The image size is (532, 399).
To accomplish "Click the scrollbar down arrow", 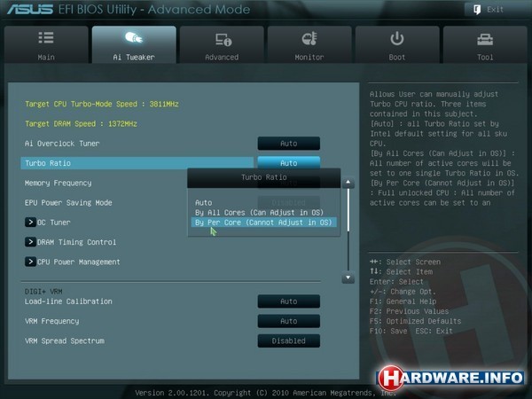I will click(348, 278).
